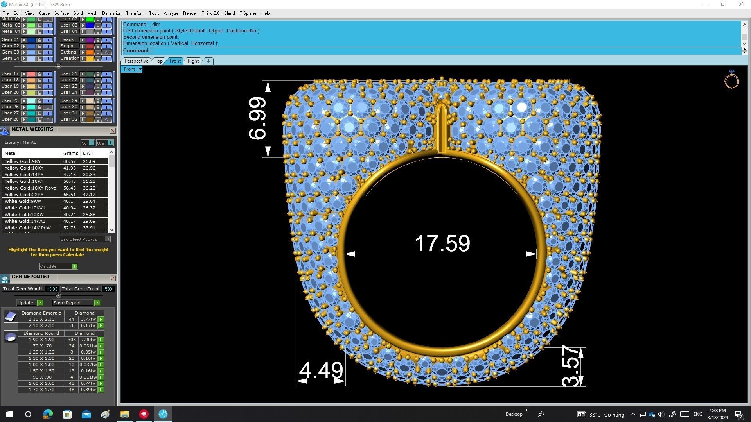The width and height of the screenshot is (751, 422).
Task: Open the Front viewport dropdown arrow
Action: pyautogui.click(x=140, y=69)
